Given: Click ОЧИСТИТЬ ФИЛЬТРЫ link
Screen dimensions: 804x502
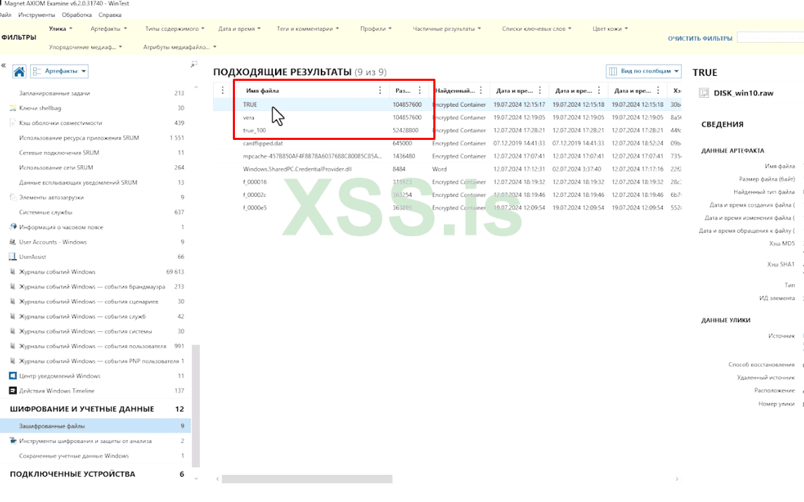Looking at the screenshot, I should (700, 39).
